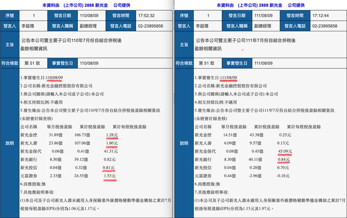Click the 發言人電話 number in the right document
Screen dimensions: 347x218
coord(324,26)
